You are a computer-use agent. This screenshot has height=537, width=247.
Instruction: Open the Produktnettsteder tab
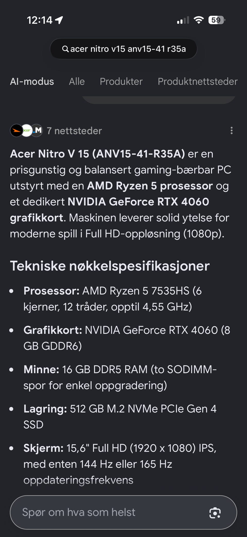pos(198,81)
